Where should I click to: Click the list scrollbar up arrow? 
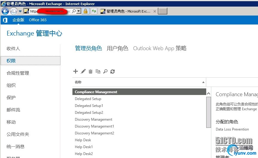[209, 93]
